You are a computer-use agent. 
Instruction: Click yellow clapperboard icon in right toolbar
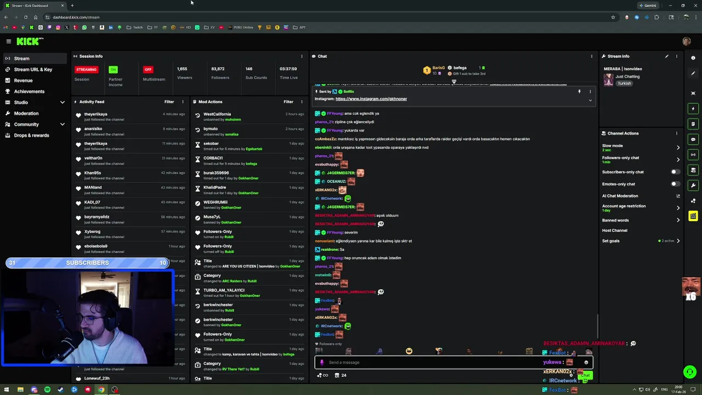click(693, 216)
